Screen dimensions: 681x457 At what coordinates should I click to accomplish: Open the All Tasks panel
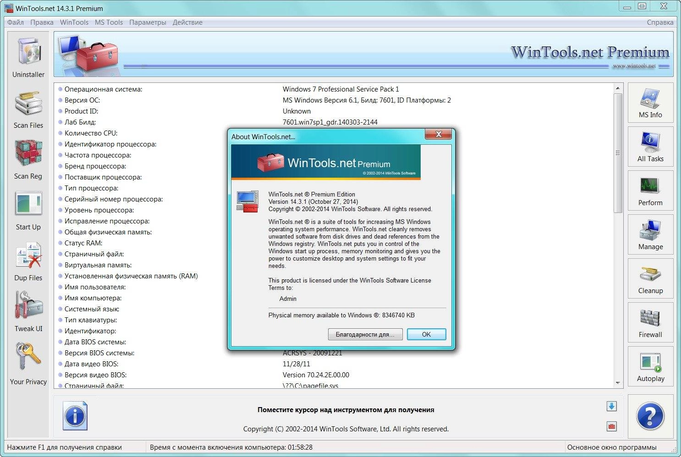[x=650, y=146]
